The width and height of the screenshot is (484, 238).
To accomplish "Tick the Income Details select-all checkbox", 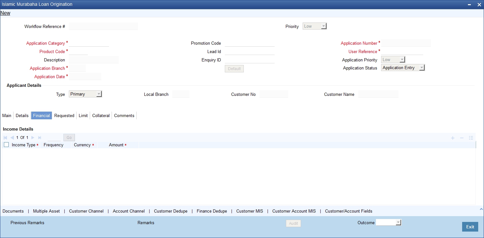I will point(6,145).
